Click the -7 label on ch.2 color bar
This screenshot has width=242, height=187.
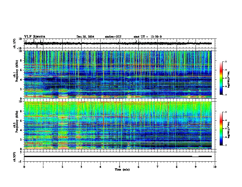(x=226, y=145)
